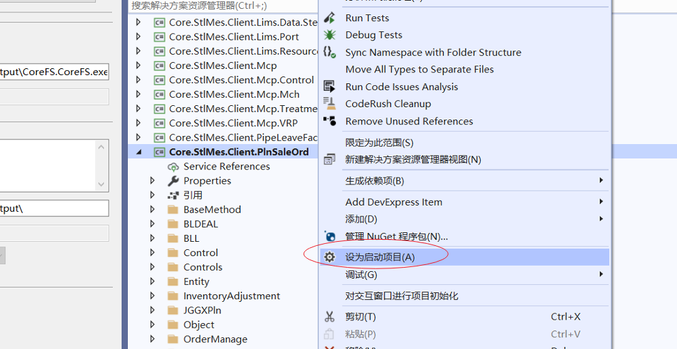Expand the BaseMethod folder arrow
Viewport: 677px width, 349px height.
153,210
